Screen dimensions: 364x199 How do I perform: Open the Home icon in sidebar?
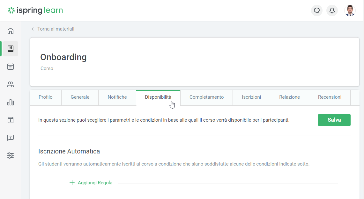click(11, 31)
